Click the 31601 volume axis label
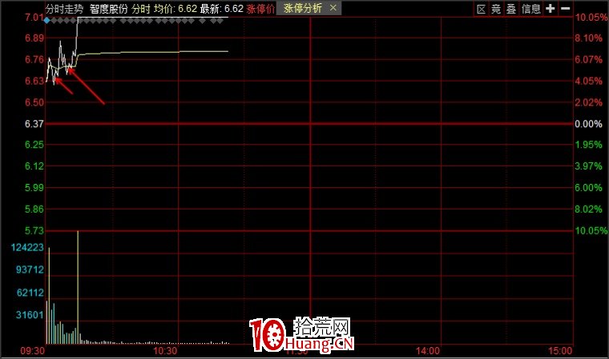The width and height of the screenshot is (609, 359). point(30,315)
